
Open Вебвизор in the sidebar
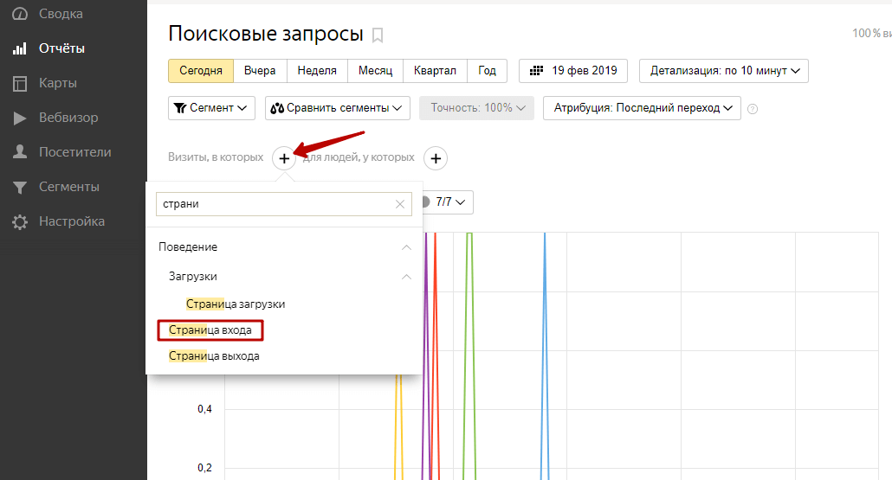click(68, 118)
